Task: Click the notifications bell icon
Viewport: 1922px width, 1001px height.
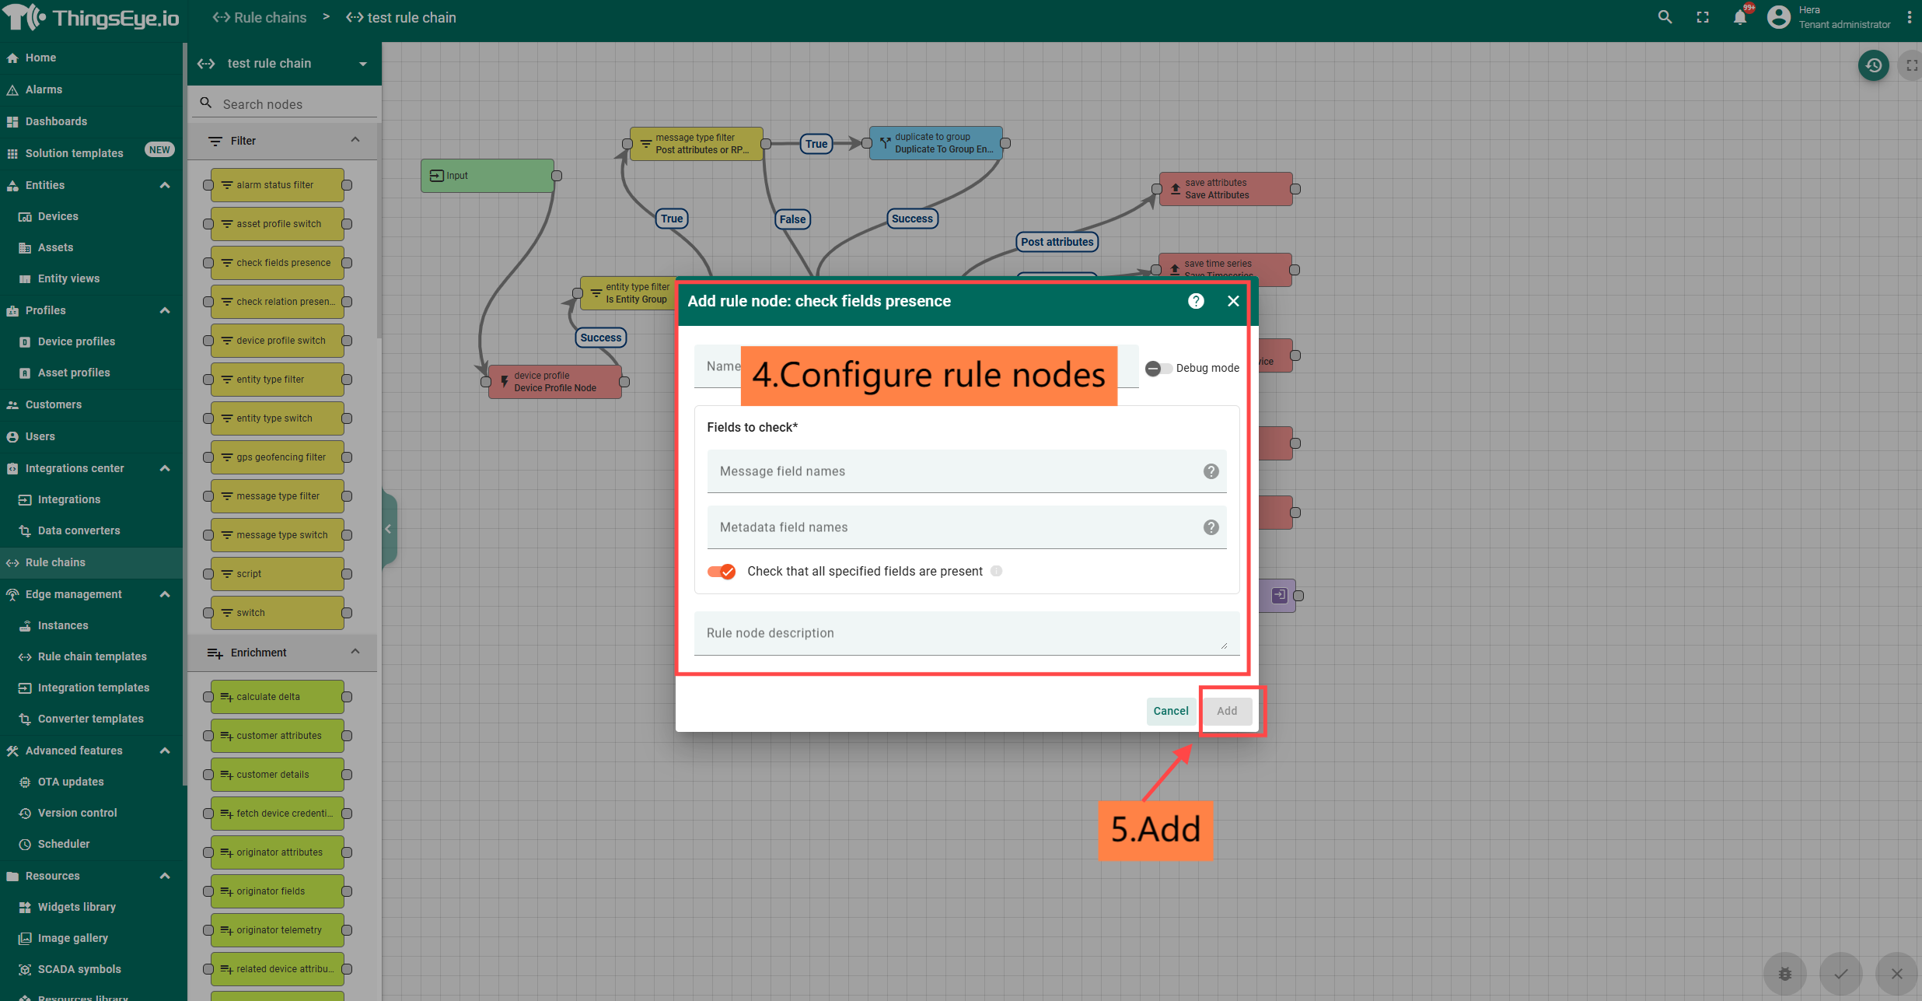Action: [x=1740, y=17]
